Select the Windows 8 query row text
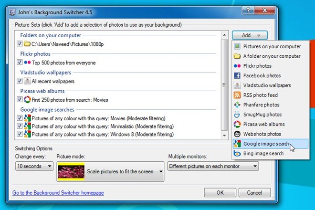315x210 pixels. [x=103, y=134]
